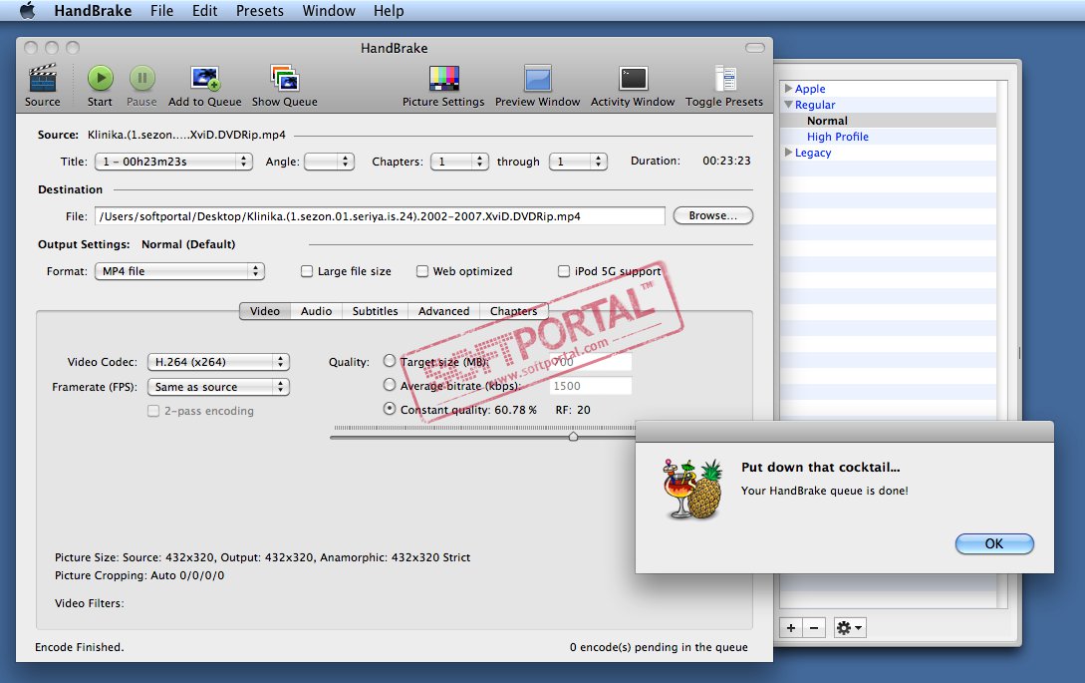Open the Activity Window terminal icon

[633, 79]
